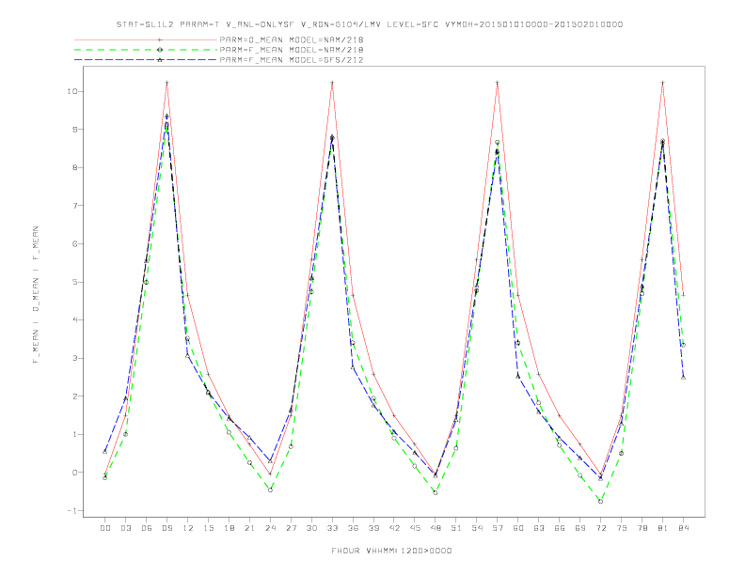Click x-axis forecast hour label 54

tap(477, 528)
